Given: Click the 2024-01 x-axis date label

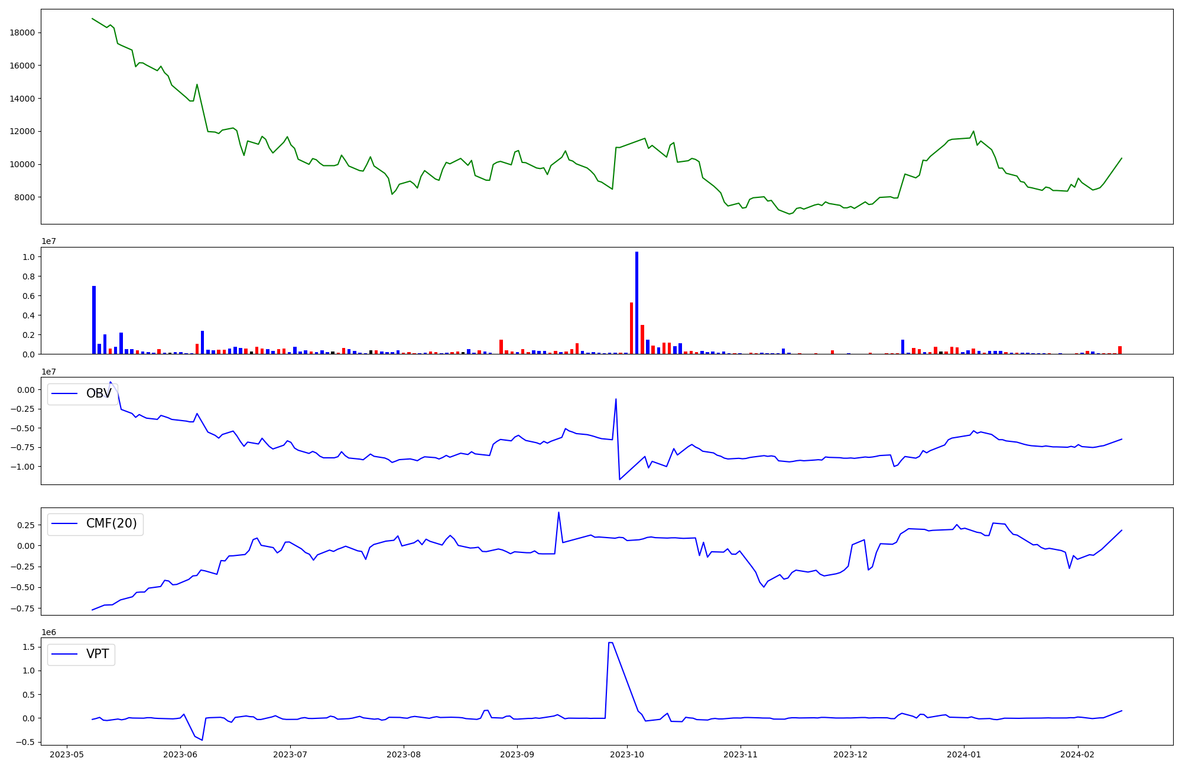Looking at the screenshot, I should 964,754.
